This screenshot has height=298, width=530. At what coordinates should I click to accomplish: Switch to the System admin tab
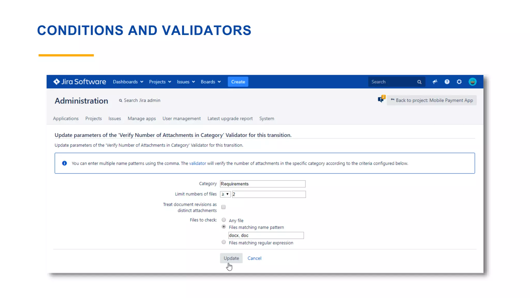pos(267,118)
